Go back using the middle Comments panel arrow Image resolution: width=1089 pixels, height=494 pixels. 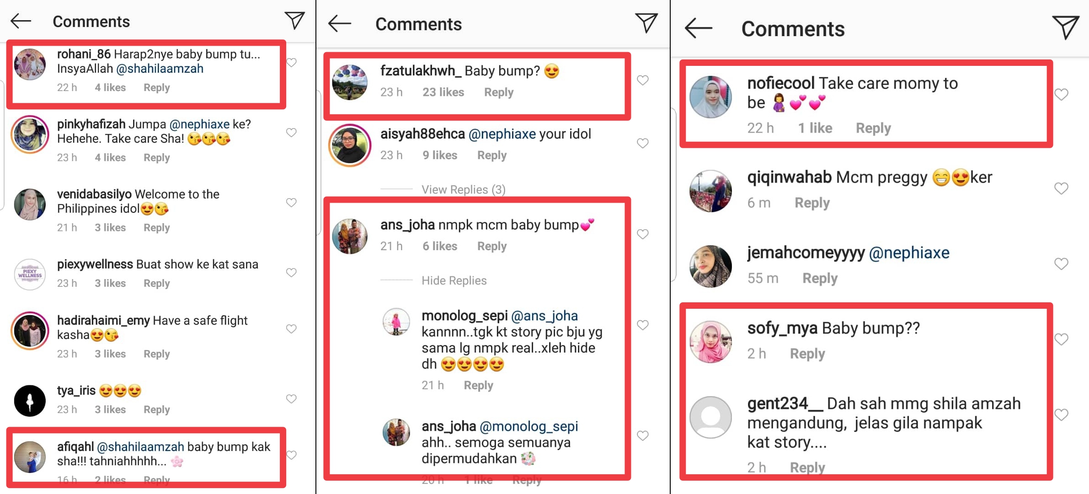339,23
